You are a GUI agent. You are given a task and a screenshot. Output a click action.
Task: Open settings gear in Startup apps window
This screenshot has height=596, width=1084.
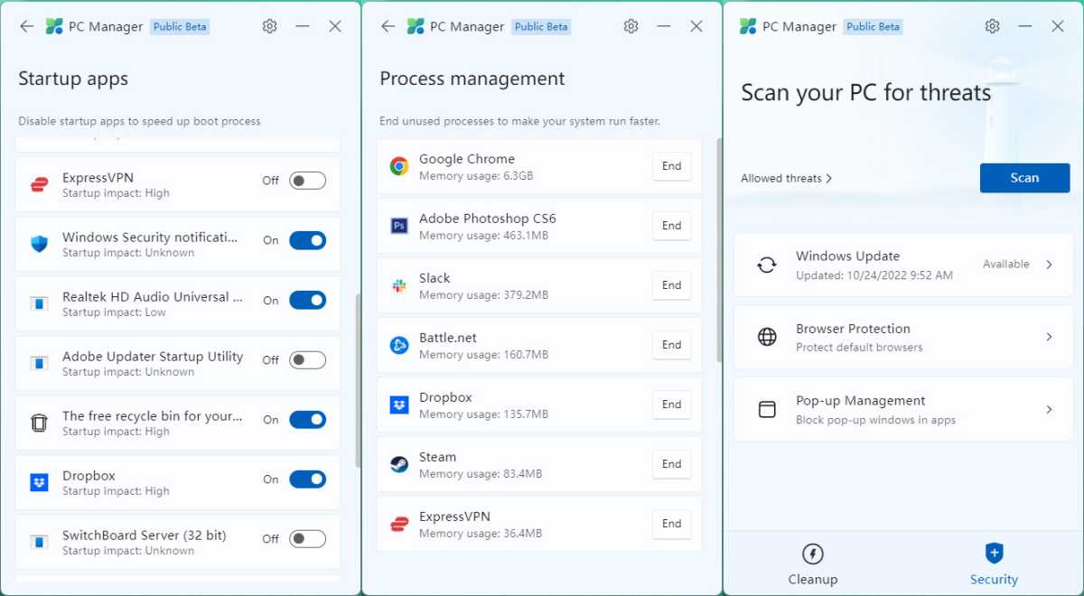(269, 26)
